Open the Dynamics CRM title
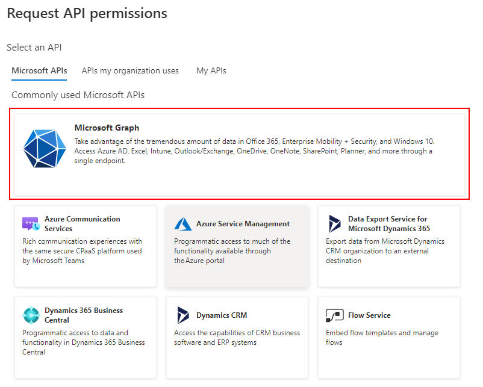This screenshot has width=483, height=387. pos(222,315)
